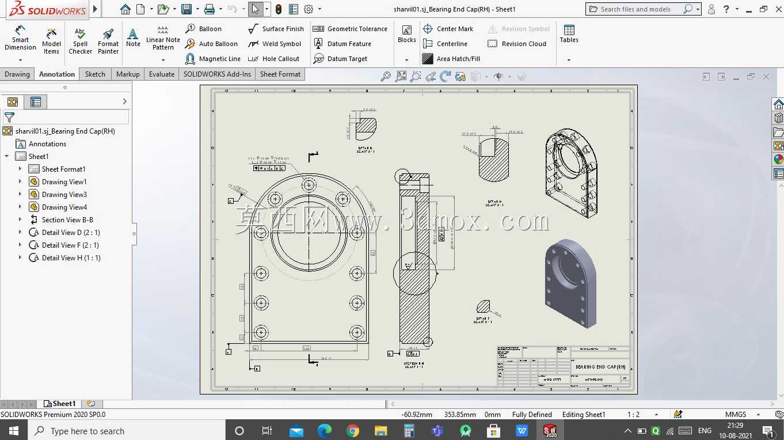The height and width of the screenshot is (440, 784).
Task: Apply Area Hatch/Fill
Action: pyautogui.click(x=451, y=59)
